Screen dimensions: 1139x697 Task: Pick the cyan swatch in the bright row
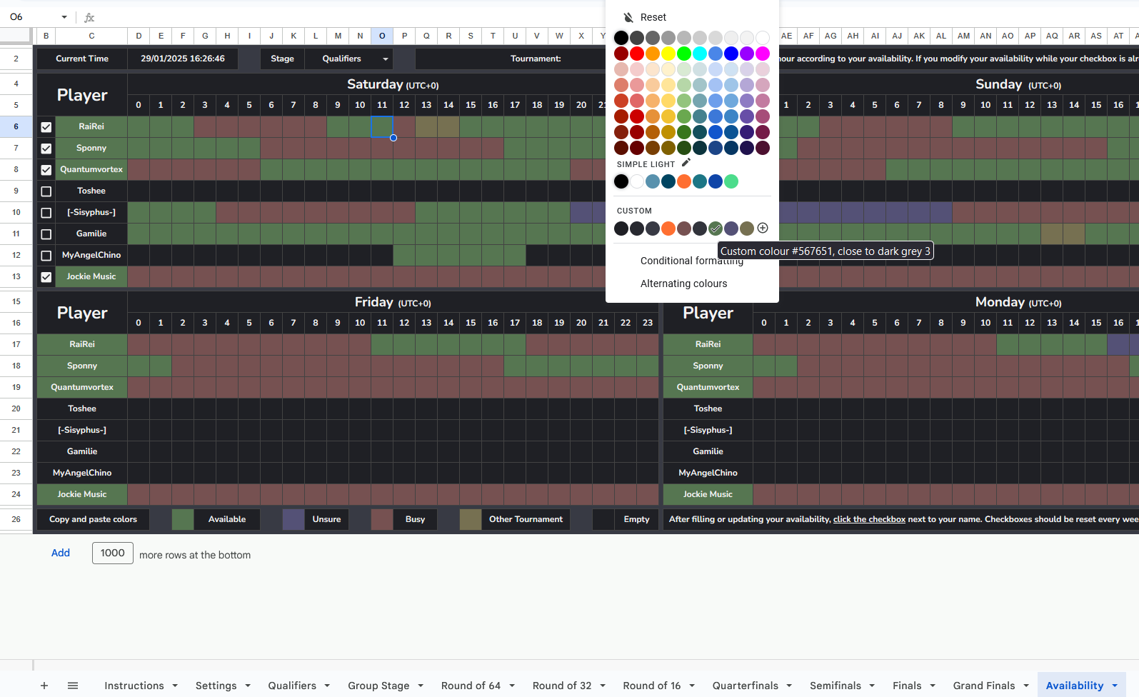[x=700, y=54]
